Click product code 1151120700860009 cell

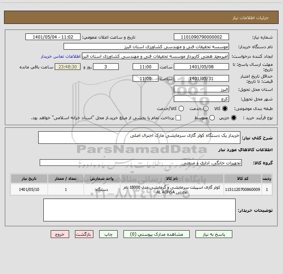coord(243,189)
